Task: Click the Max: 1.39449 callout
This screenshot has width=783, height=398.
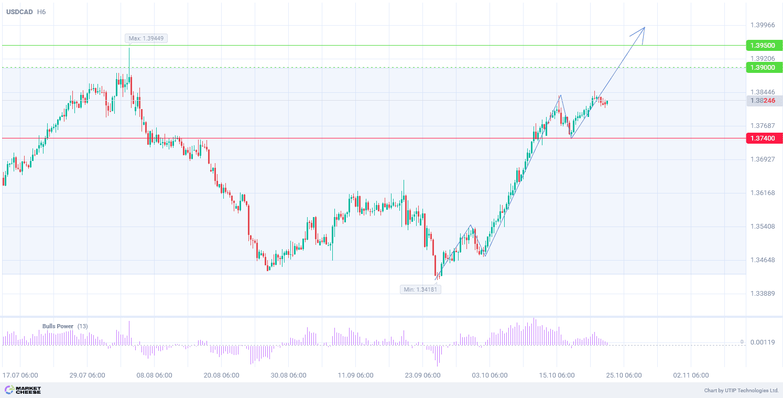Action: (146, 38)
